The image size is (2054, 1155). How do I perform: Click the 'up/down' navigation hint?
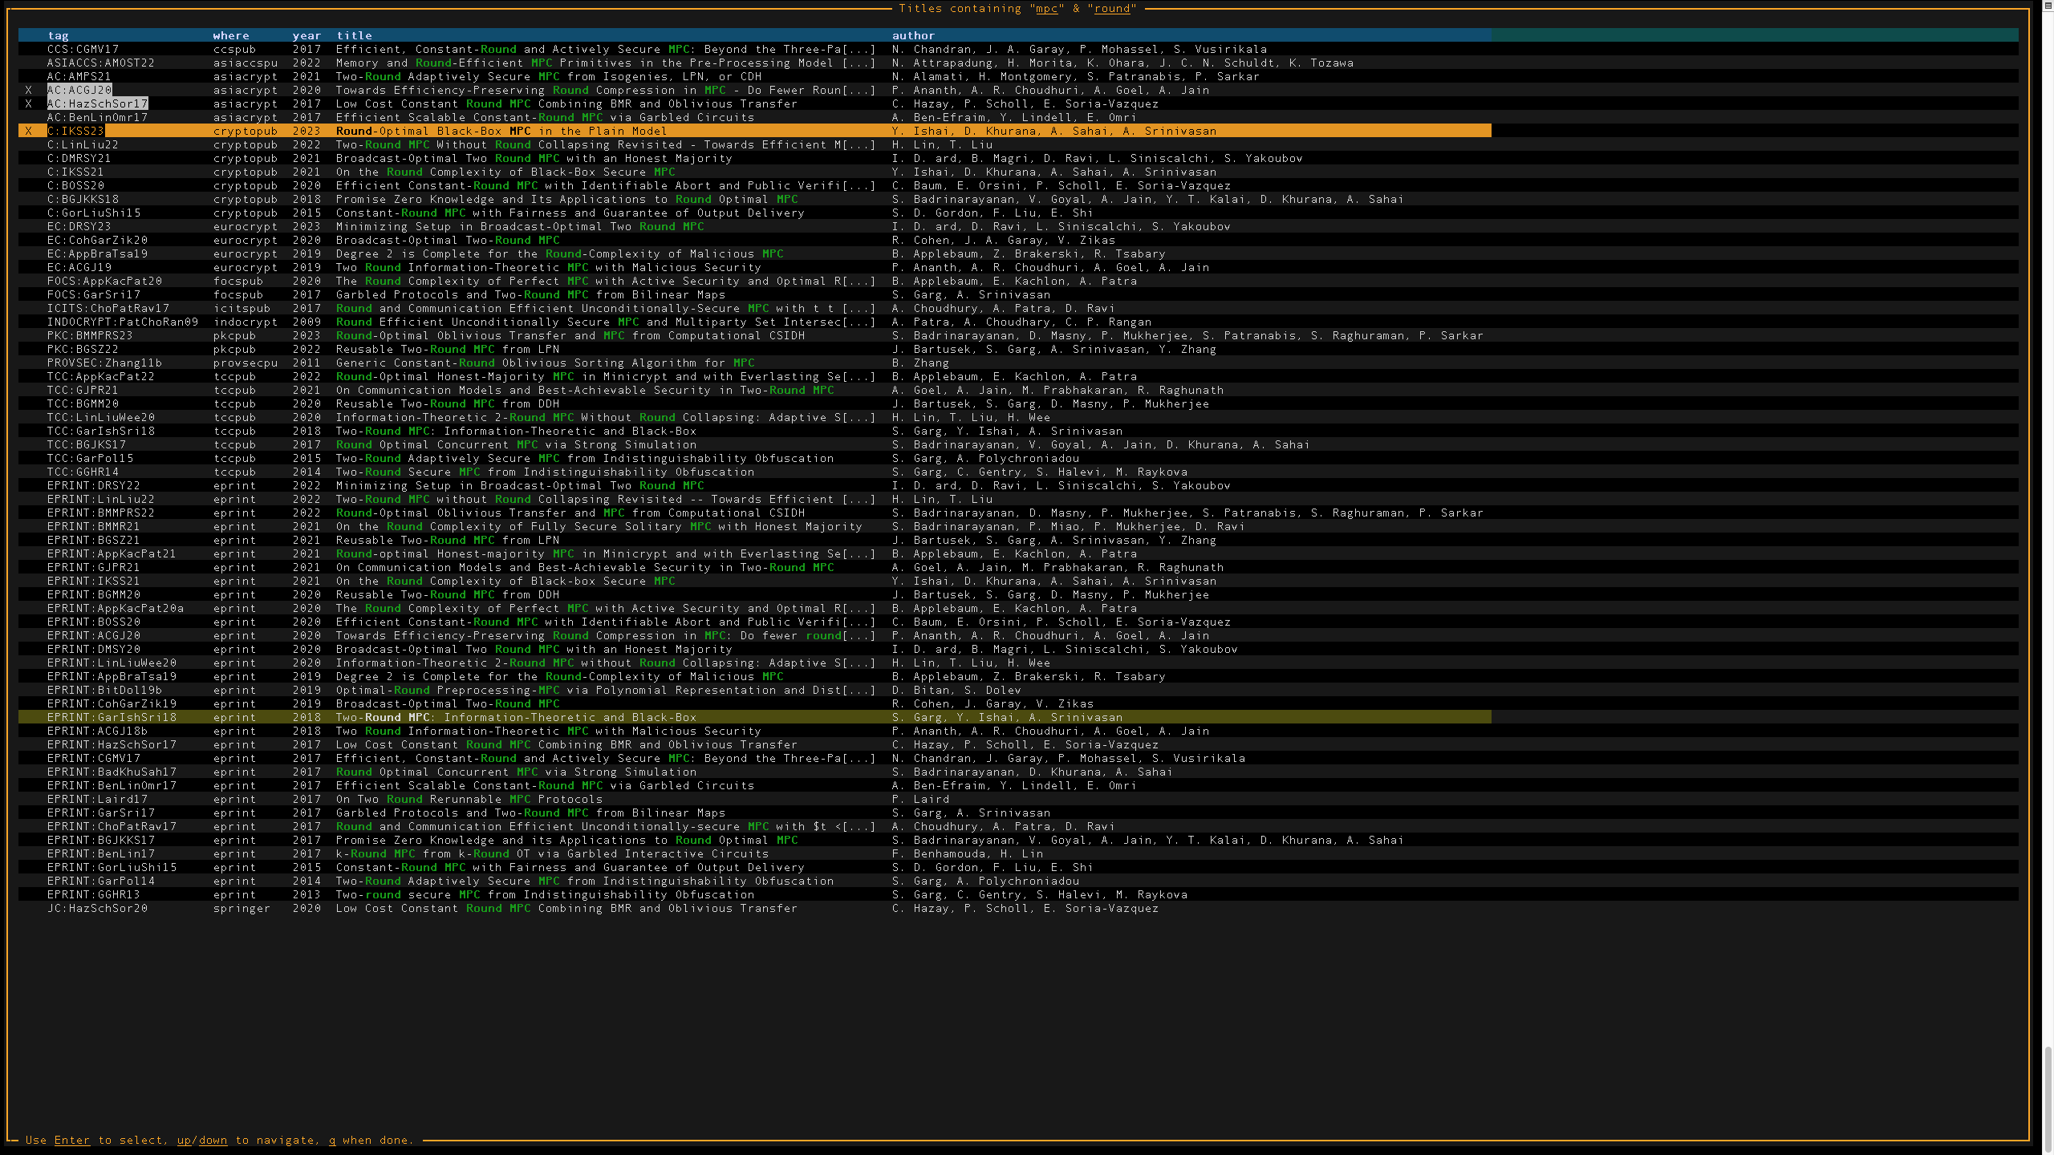click(x=202, y=1140)
